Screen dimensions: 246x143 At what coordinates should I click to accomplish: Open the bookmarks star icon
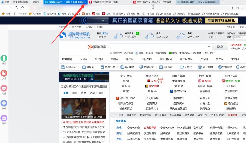click(x=3, y=14)
